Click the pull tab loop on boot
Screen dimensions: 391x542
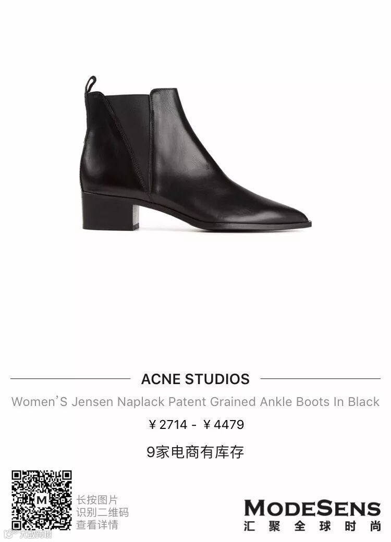(91, 84)
